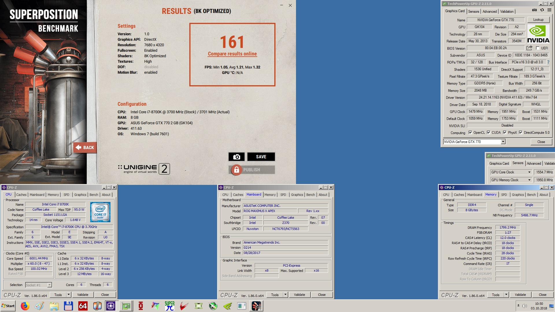Click the Core Speed 6001.44 MHz field
This screenshot has height=312, width=555.
coord(39,259)
